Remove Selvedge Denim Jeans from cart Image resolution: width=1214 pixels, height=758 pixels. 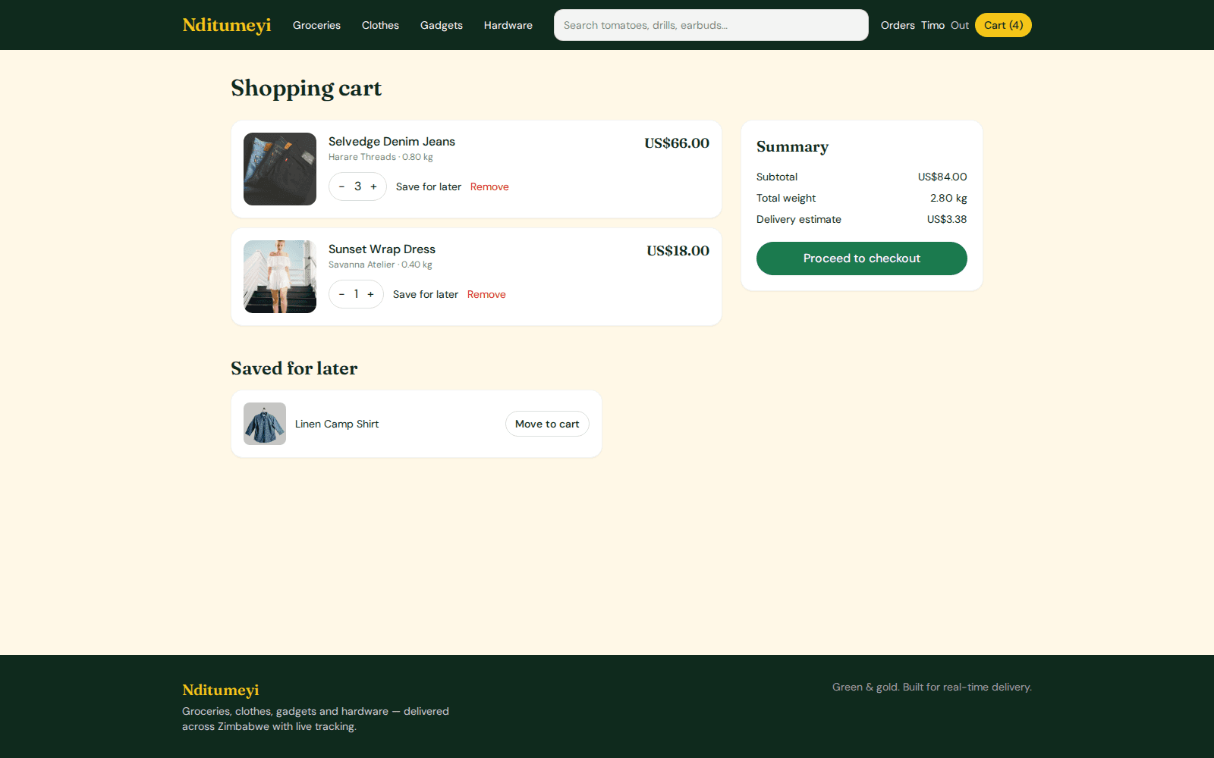(x=489, y=186)
